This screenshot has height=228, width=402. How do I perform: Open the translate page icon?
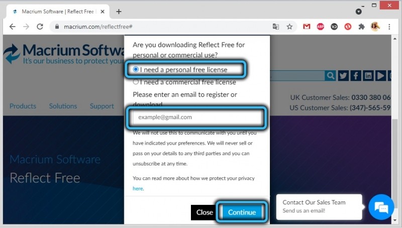(x=276, y=27)
